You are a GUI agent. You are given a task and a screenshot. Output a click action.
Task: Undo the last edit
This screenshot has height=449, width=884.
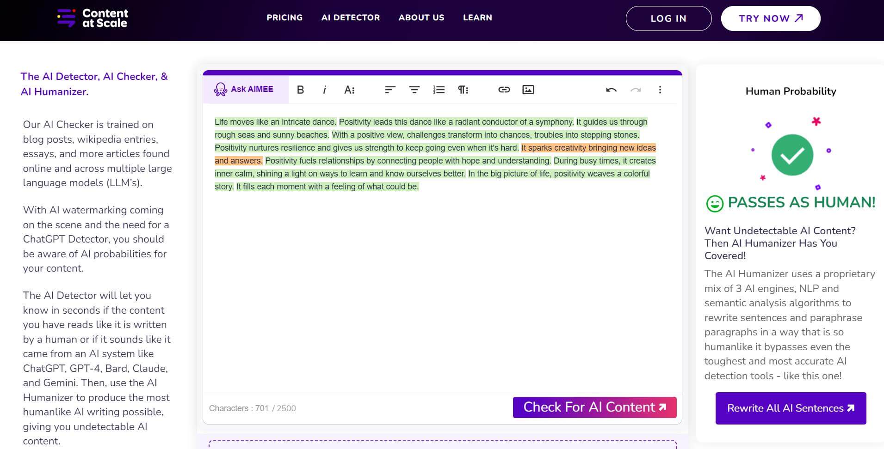pyautogui.click(x=611, y=90)
